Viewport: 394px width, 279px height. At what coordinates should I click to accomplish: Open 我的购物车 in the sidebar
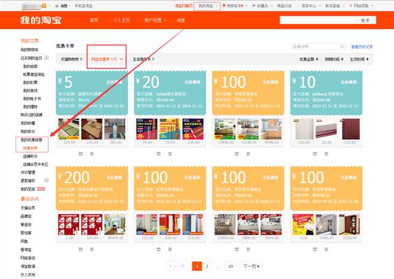[29, 50]
